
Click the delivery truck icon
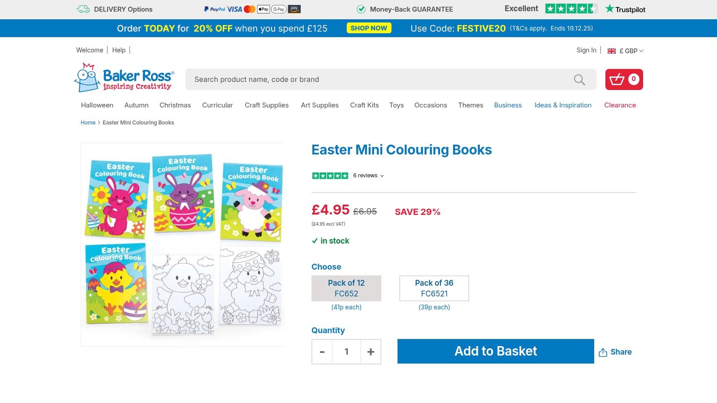83,9
